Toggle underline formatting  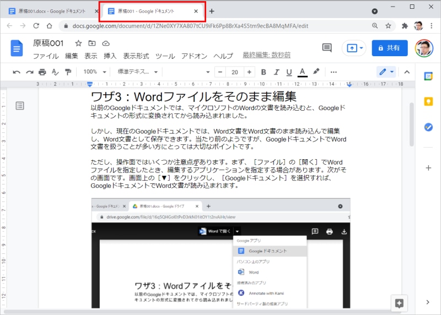(x=289, y=72)
